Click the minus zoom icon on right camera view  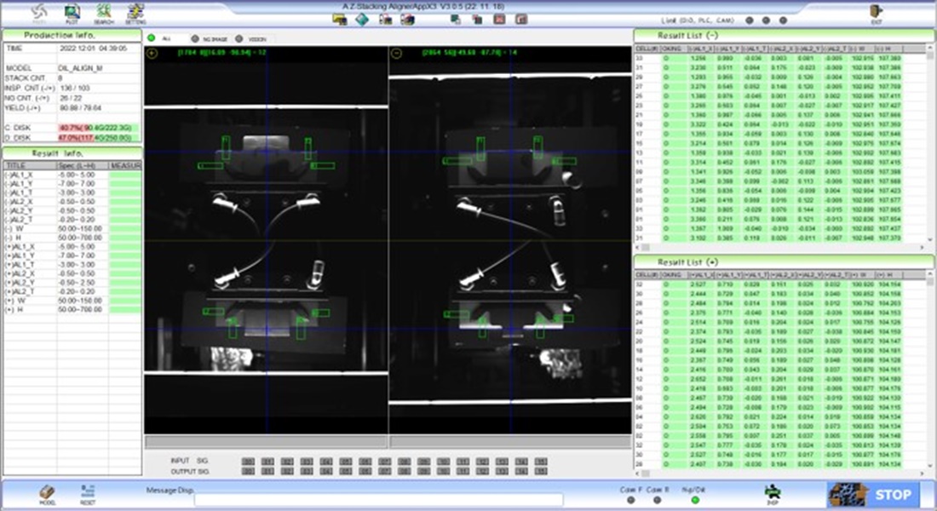[397, 53]
